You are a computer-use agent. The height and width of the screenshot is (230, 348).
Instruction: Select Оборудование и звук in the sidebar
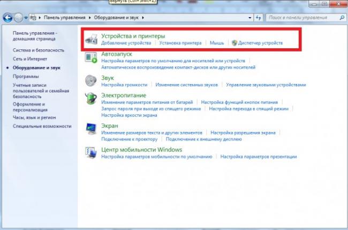(36, 68)
